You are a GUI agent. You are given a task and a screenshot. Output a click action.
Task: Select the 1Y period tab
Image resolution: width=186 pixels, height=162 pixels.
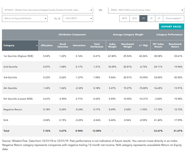point(143,18)
